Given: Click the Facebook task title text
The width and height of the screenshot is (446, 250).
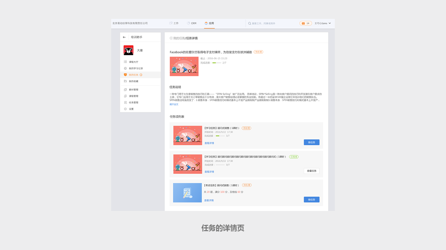Looking at the screenshot, I should coord(211,52).
